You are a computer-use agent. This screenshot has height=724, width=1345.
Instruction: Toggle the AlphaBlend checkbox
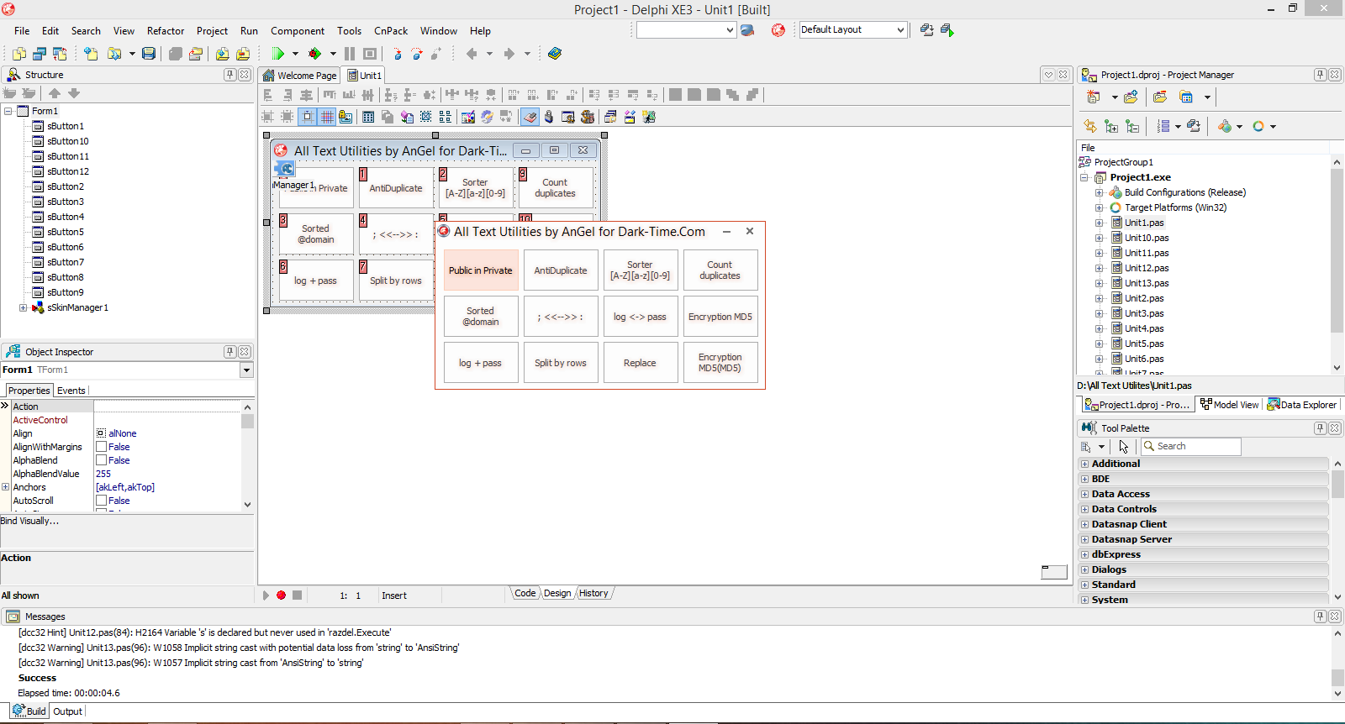pos(101,460)
